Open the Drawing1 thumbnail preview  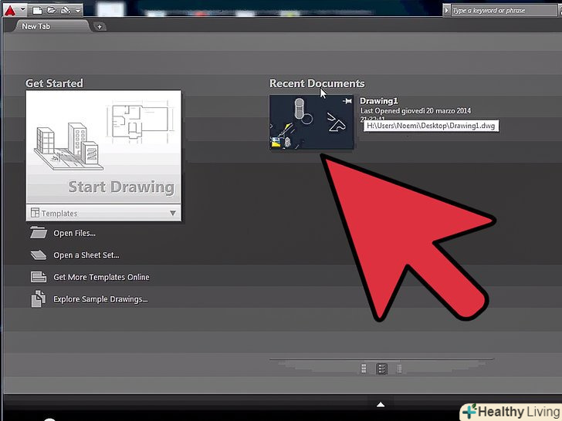coord(311,122)
